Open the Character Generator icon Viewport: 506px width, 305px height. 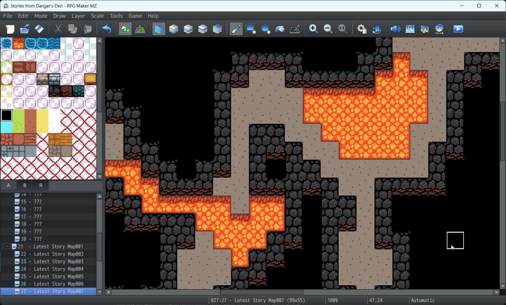coord(439,29)
